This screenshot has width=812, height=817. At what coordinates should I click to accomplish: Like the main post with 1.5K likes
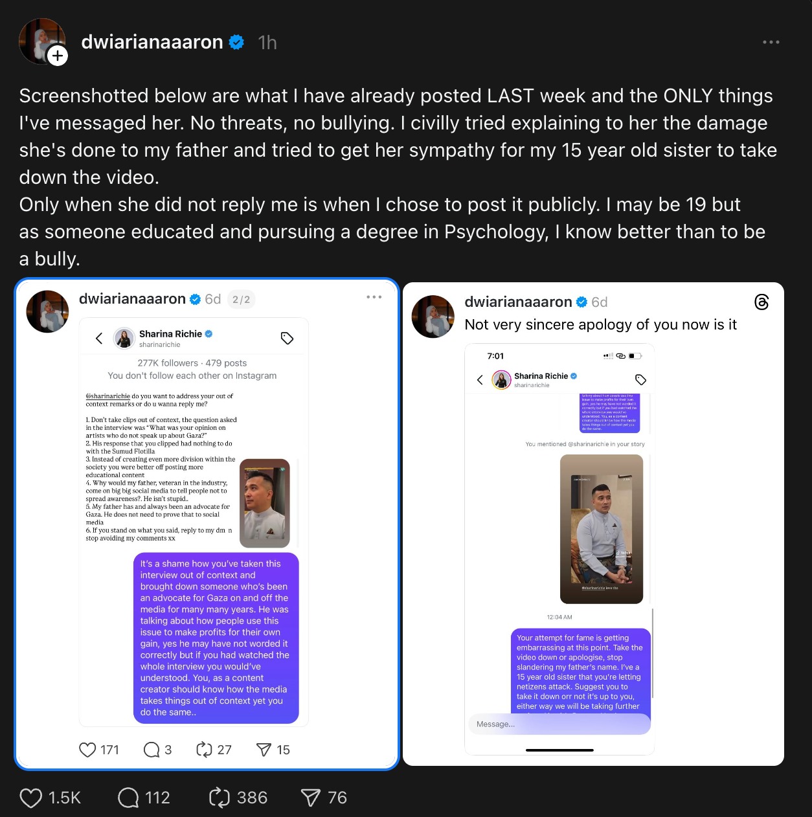pos(31,798)
